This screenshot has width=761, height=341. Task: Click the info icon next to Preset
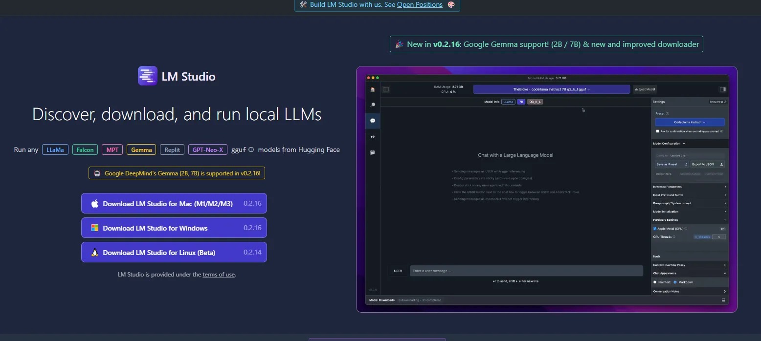point(668,113)
